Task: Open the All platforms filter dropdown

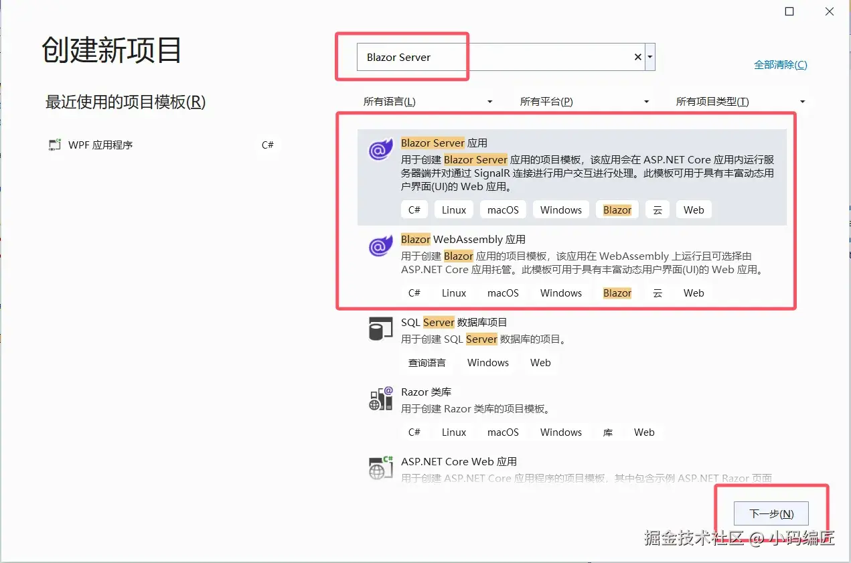Action: [585, 102]
